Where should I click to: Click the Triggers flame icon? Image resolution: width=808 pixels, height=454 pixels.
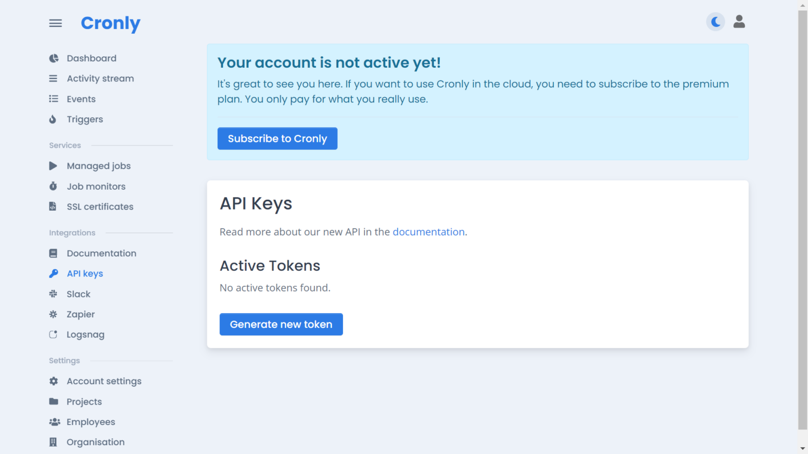pyautogui.click(x=53, y=119)
